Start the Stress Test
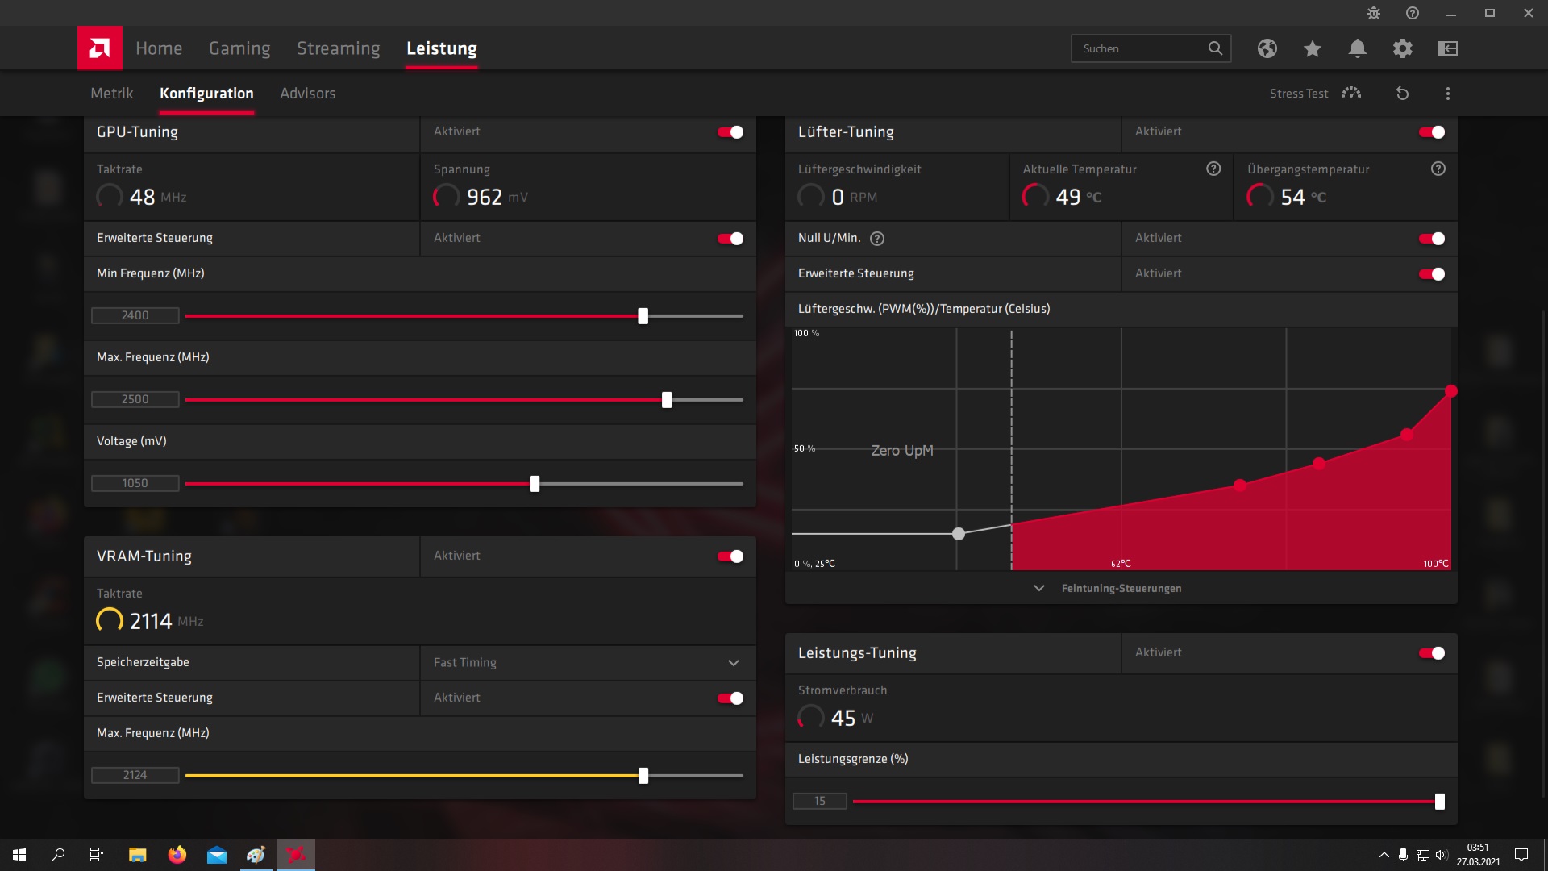The height and width of the screenshot is (871, 1548). click(1314, 94)
